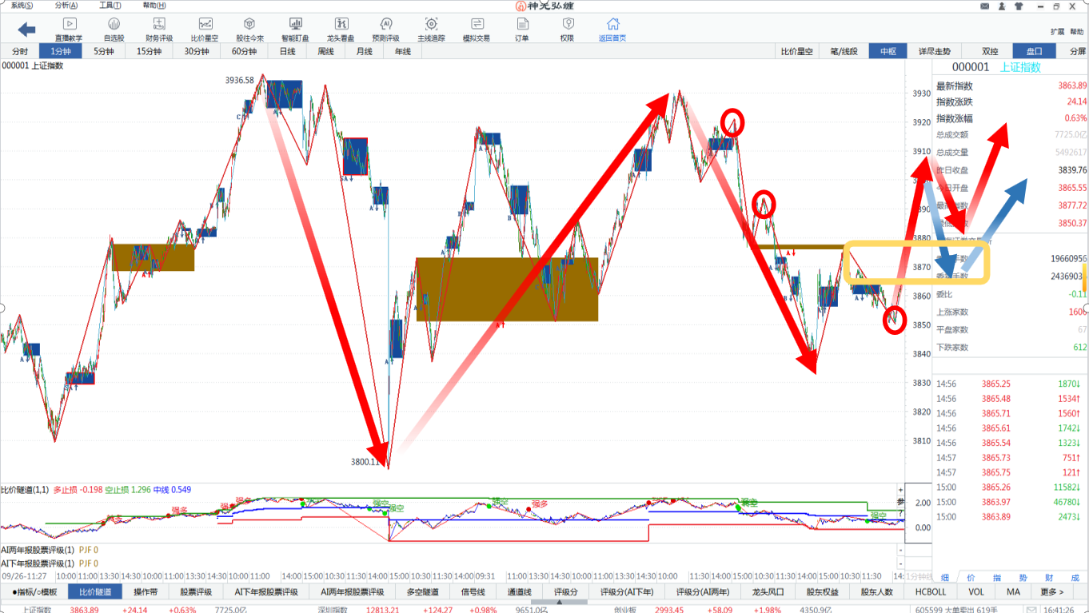1089x613 pixels.
Task: Select the HCBOLL indicator button
Action: pos(931,592)
